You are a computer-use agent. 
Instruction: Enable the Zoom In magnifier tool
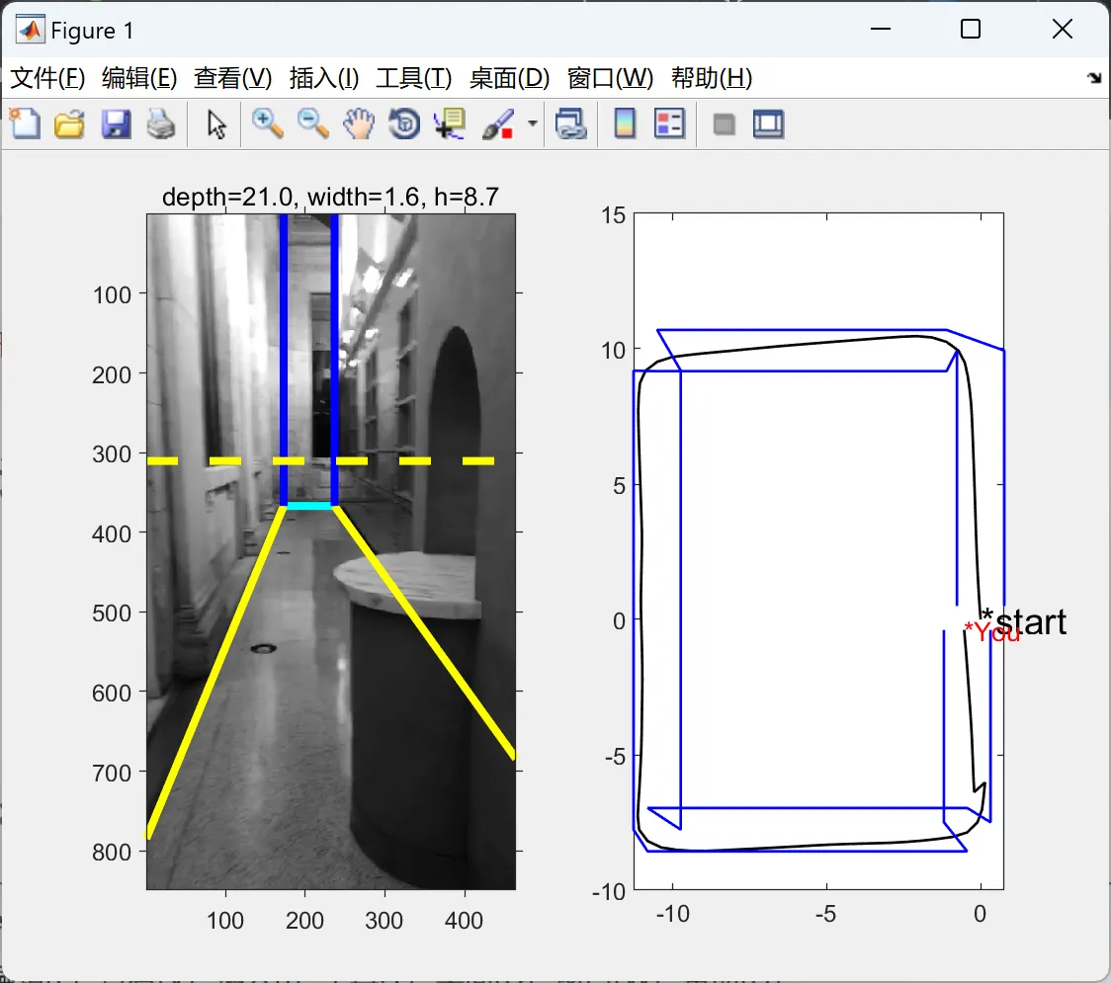267,124
